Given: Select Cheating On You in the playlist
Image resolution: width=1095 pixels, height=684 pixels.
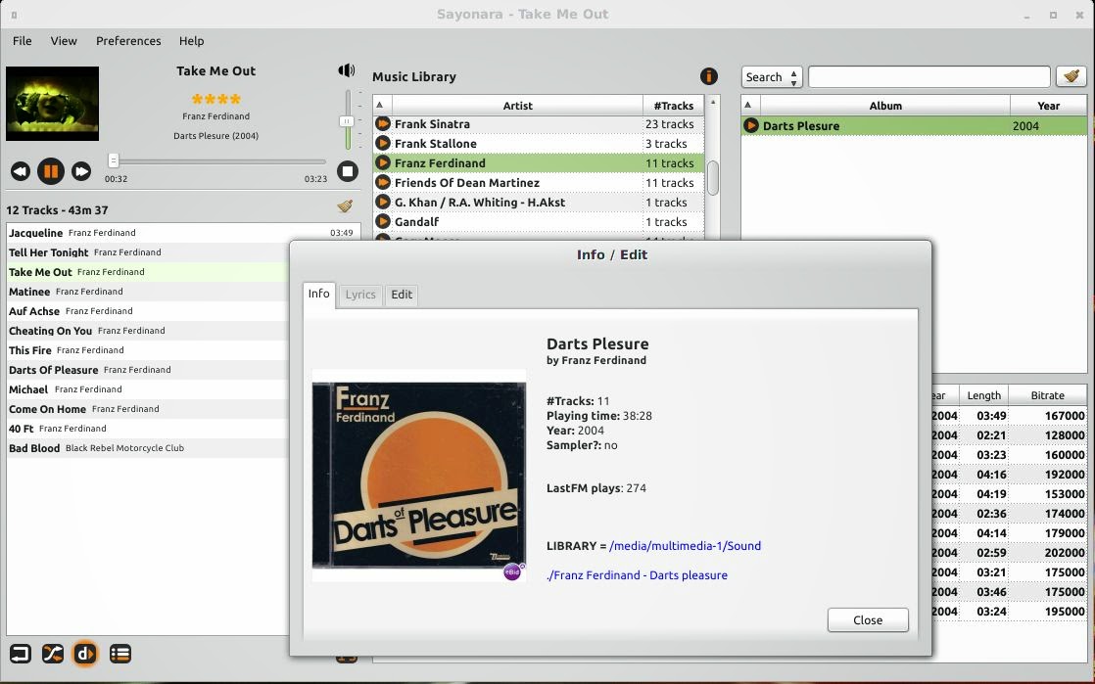Looking at the screenshot, I should pyautogui.click(x=148, y=330).
